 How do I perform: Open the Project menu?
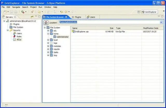pos(33,7)
